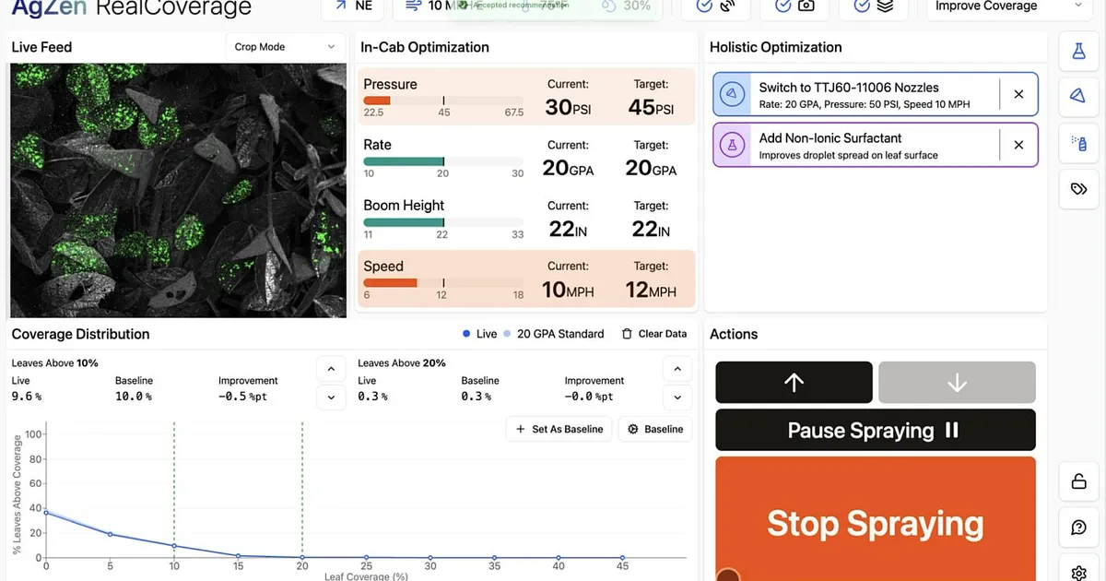Click the up arrow action button
The height and width of the screenshot is (581, 1106).
[794, 382]
